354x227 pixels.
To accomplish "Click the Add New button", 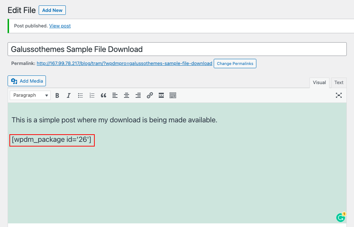I will point(52,10).
